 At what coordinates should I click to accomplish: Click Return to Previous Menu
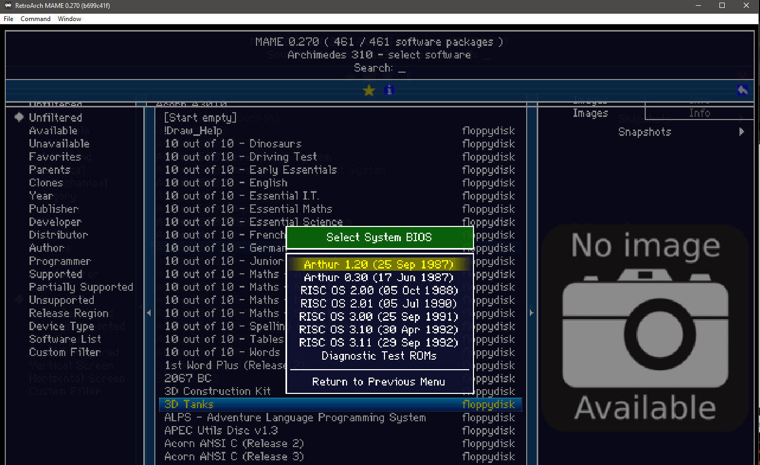click(379, 382)
